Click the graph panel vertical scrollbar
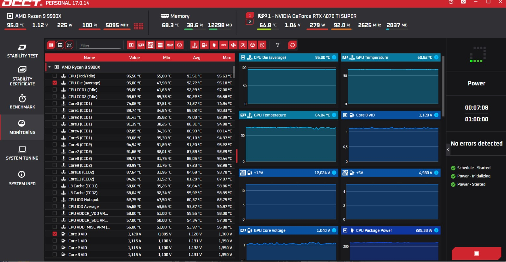The width and height of the screenshot is (506, 262). click(443, 86)
